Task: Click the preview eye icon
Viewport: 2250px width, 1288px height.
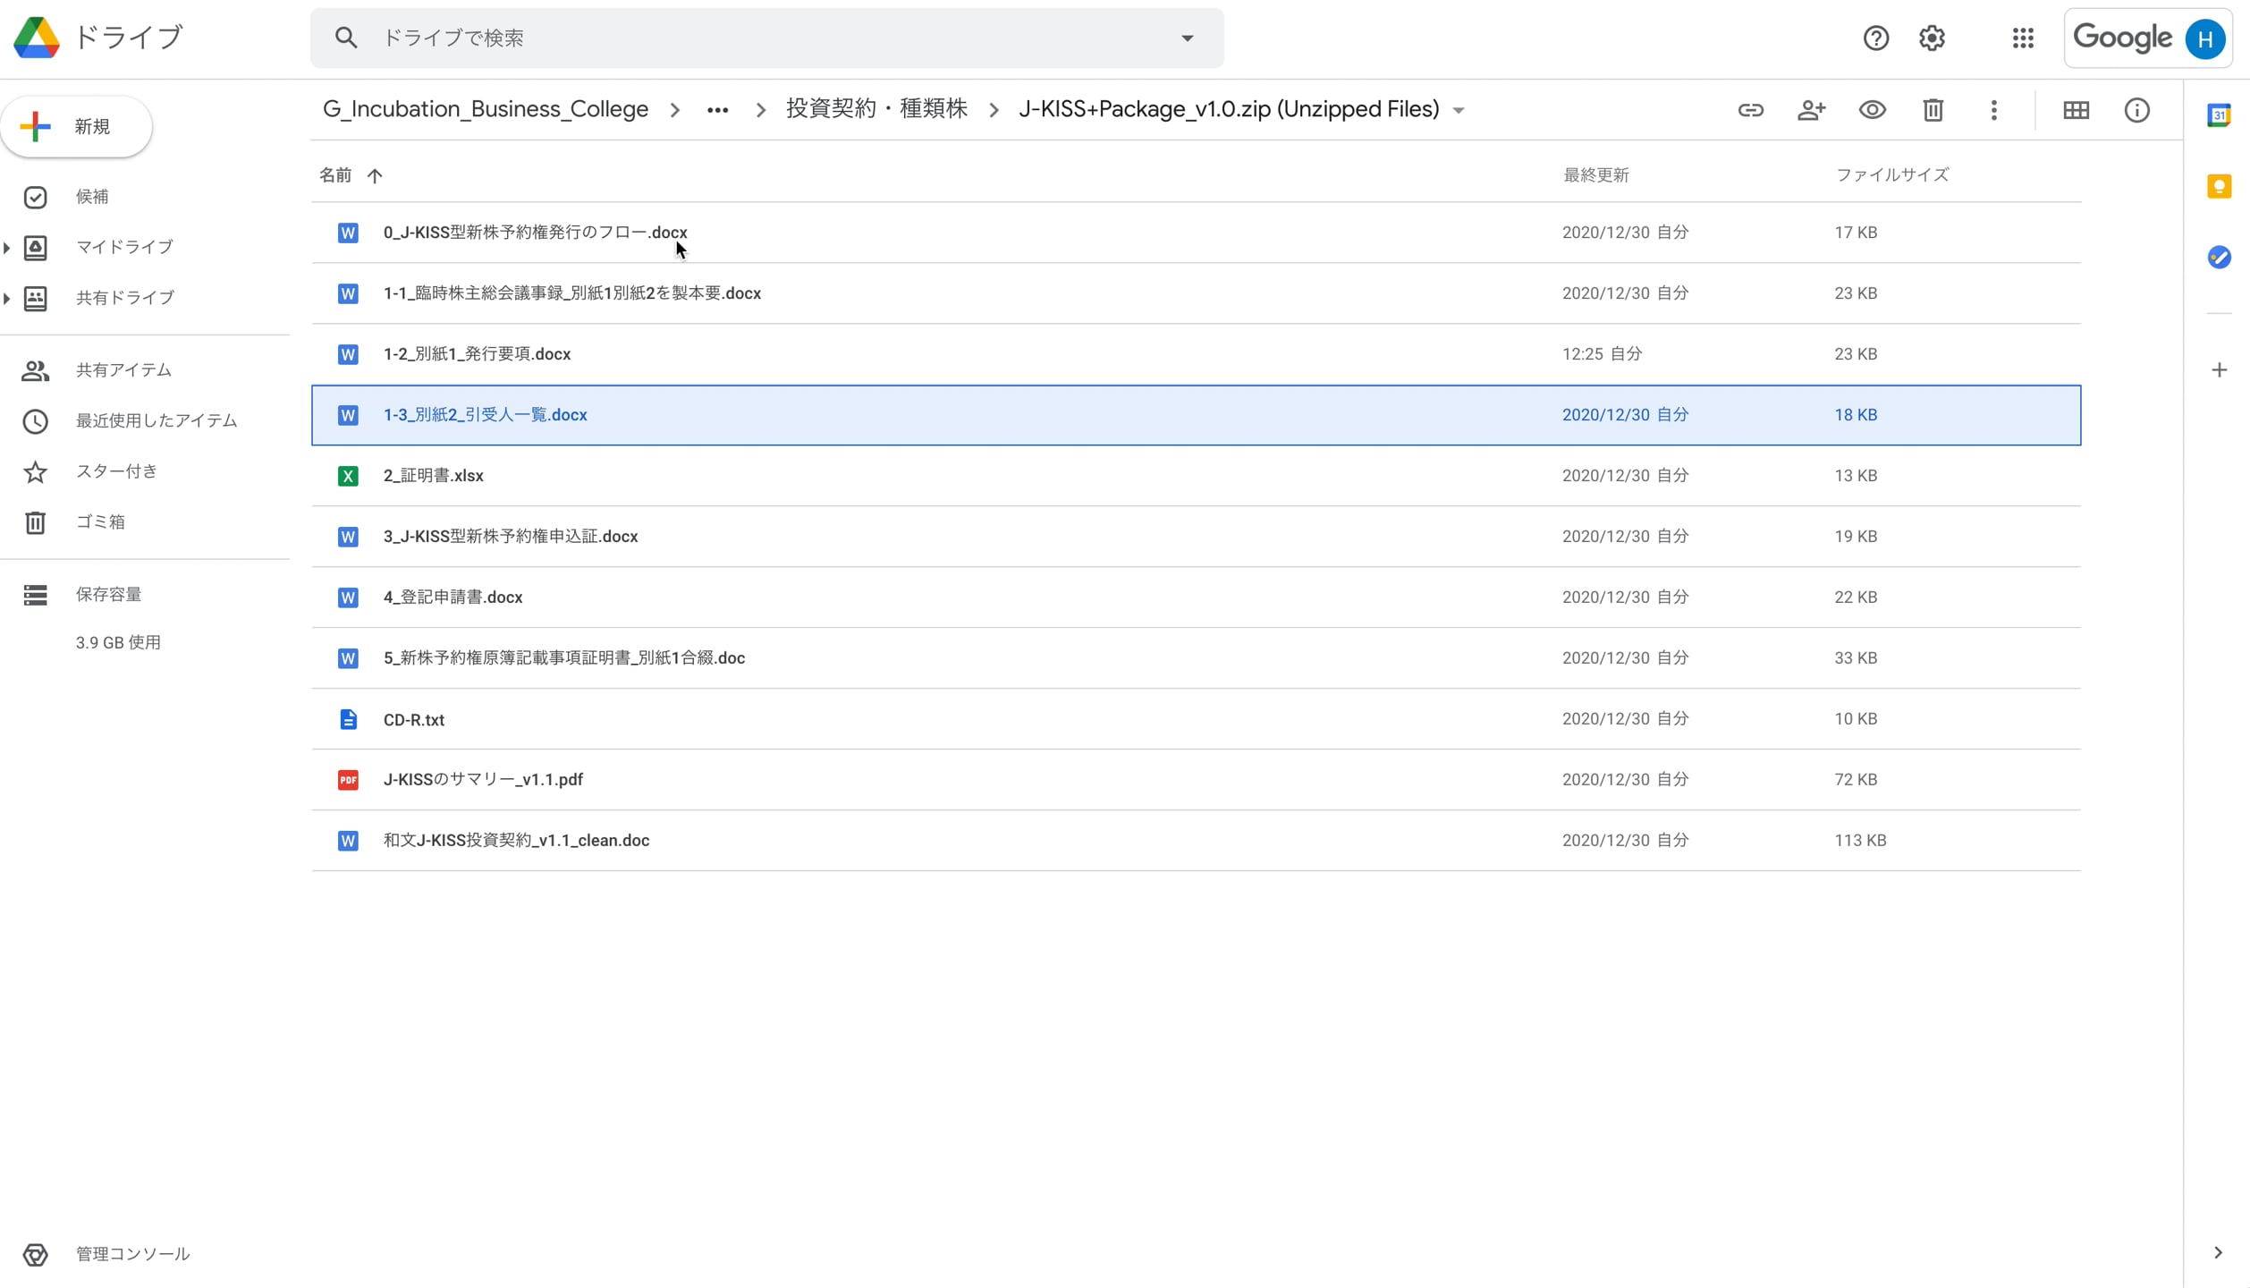Action: click(1872, 110)
